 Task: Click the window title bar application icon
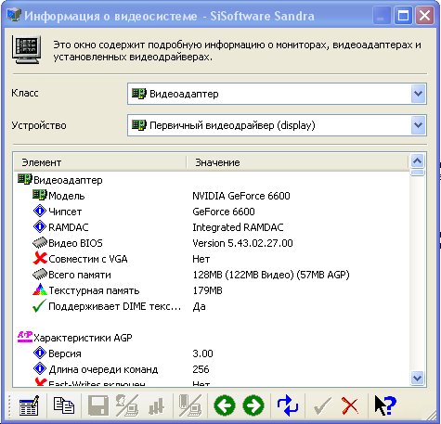coord(14,15)
